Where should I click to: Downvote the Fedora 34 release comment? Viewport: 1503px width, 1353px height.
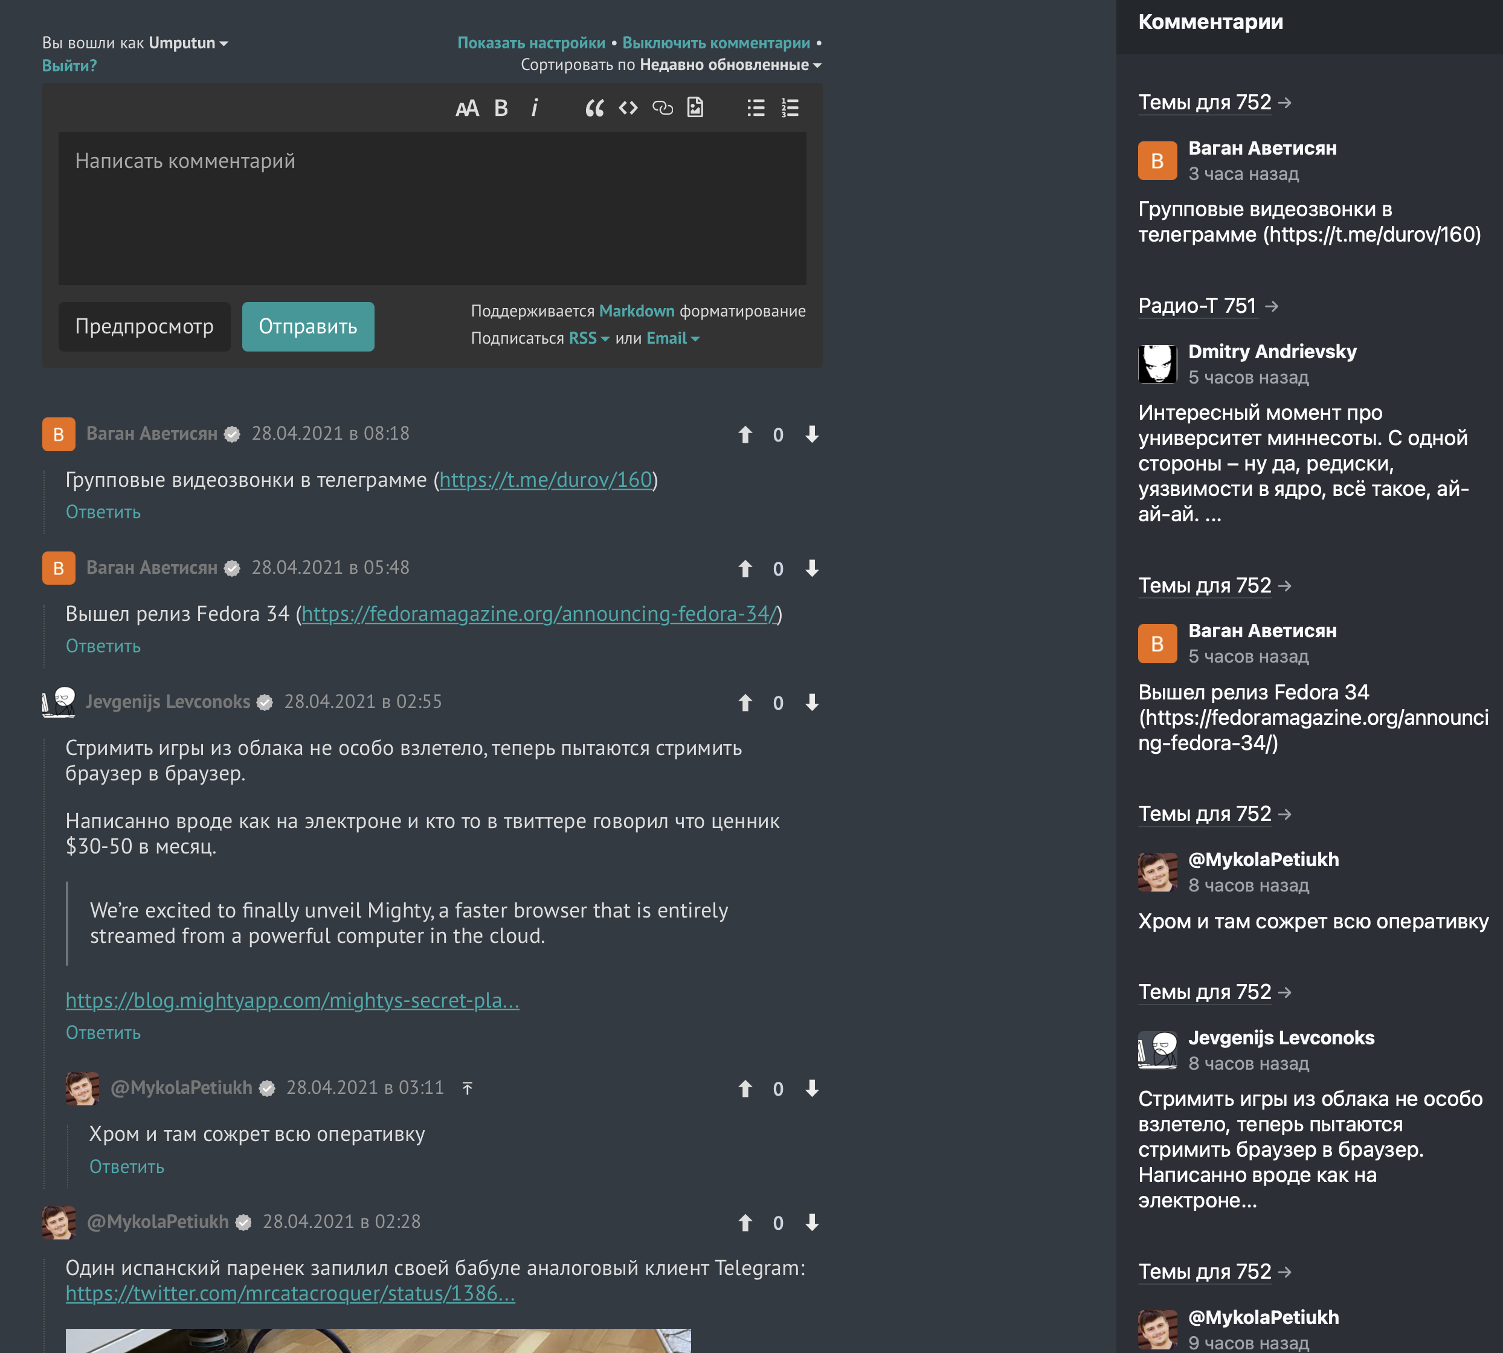812,569
